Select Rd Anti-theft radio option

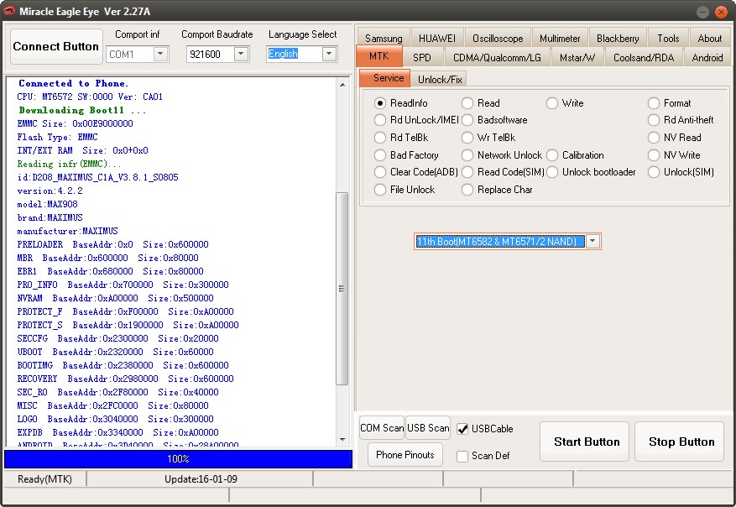click(654, 120)
